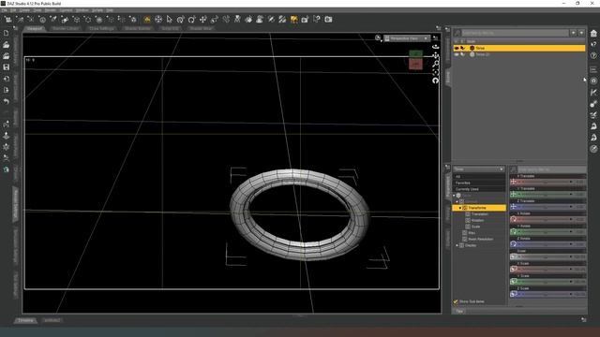Open the File menu
Image resolution: width=600 pixels, height=337 pixels.
point(4,10)
